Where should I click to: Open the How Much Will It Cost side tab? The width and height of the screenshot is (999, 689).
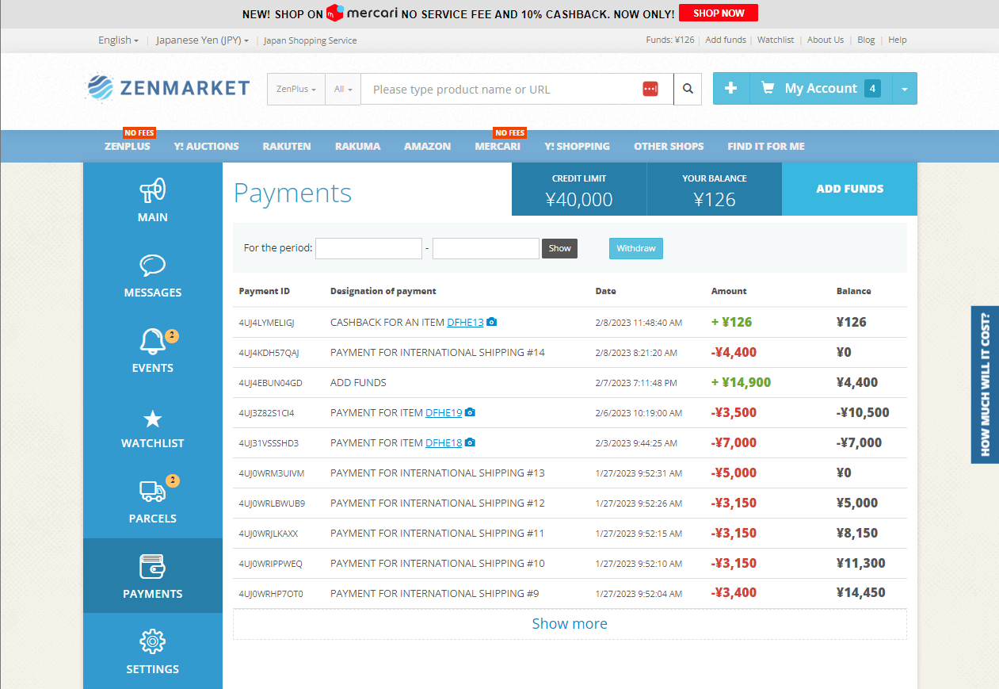click(985, 385)
